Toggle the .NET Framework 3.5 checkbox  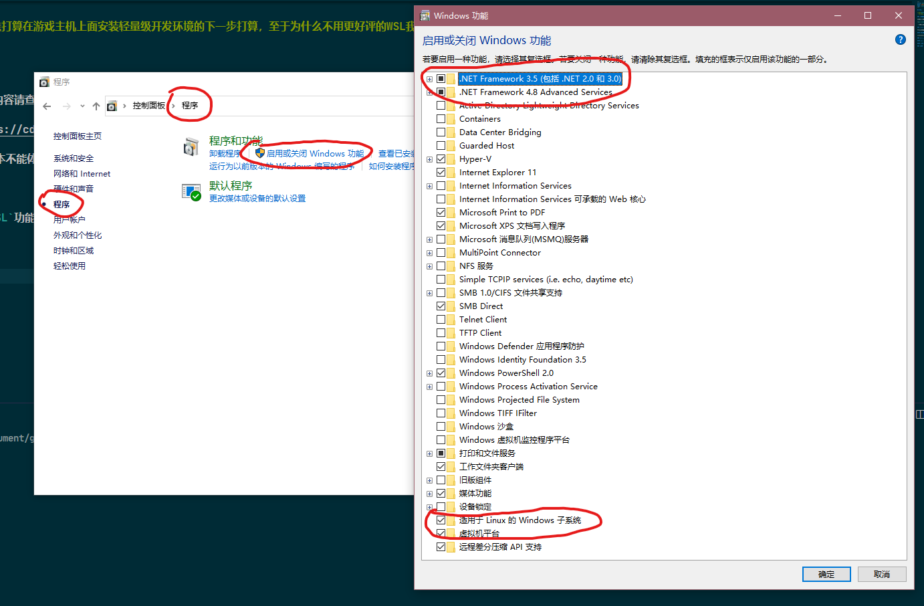[441, 79]
